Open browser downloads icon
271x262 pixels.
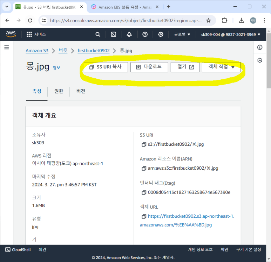242,20
